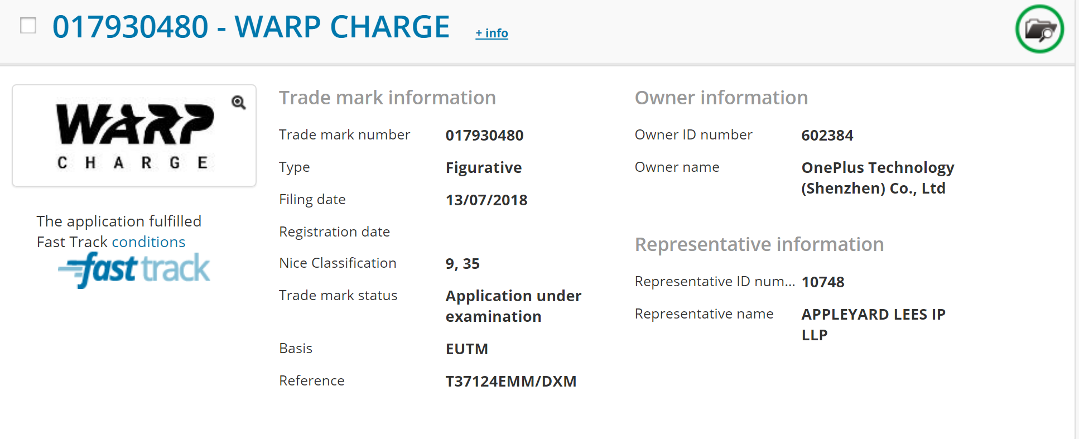This screenshot has height=439, width=1079.
Task: Click the trade mark number value 017930480
Action: point(484,136)
